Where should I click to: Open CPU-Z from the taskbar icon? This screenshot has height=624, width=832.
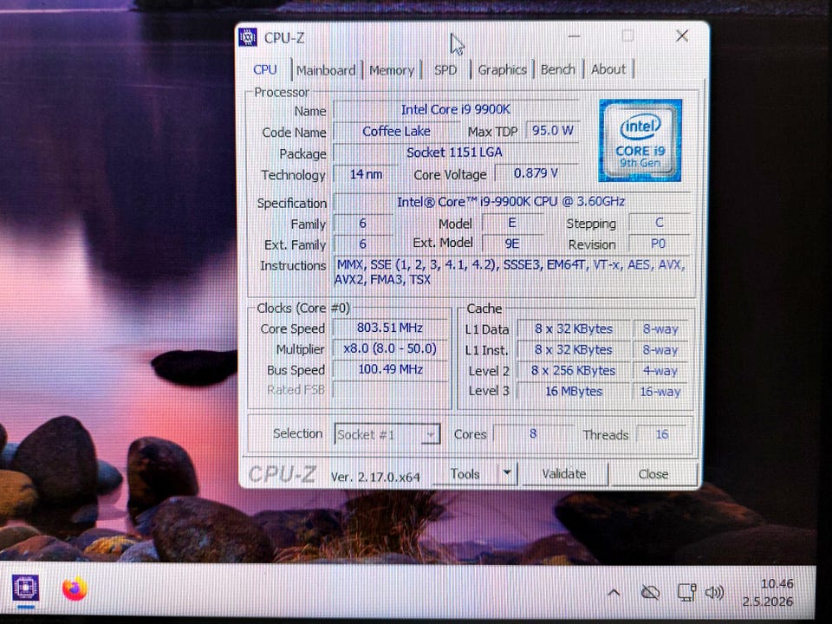[x=25, y=588]
